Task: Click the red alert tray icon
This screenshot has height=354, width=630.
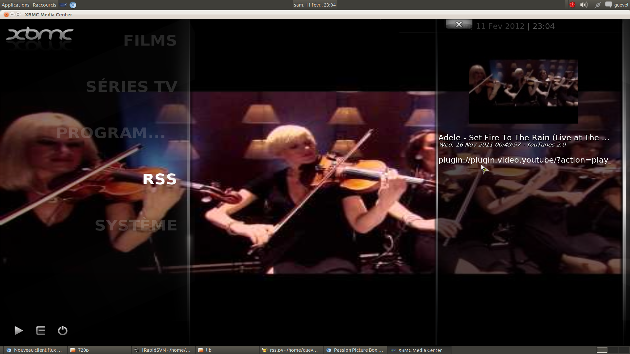Action: click(572, 5)
